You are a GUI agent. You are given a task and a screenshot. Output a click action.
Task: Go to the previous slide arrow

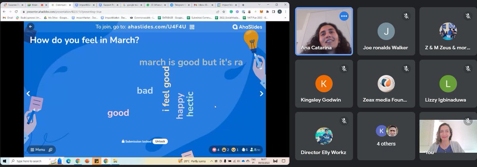28,94
